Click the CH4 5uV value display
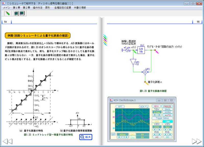 [168, 127]
